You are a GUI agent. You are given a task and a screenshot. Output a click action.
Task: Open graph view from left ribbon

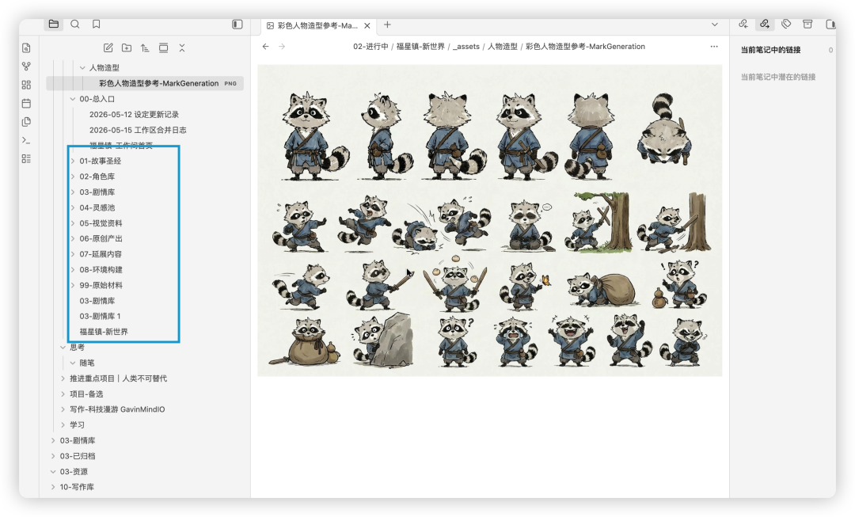pyautogui.click(x=26, y=67)
